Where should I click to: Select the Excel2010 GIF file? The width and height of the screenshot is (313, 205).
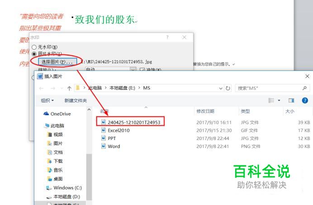tap(115, 130)
